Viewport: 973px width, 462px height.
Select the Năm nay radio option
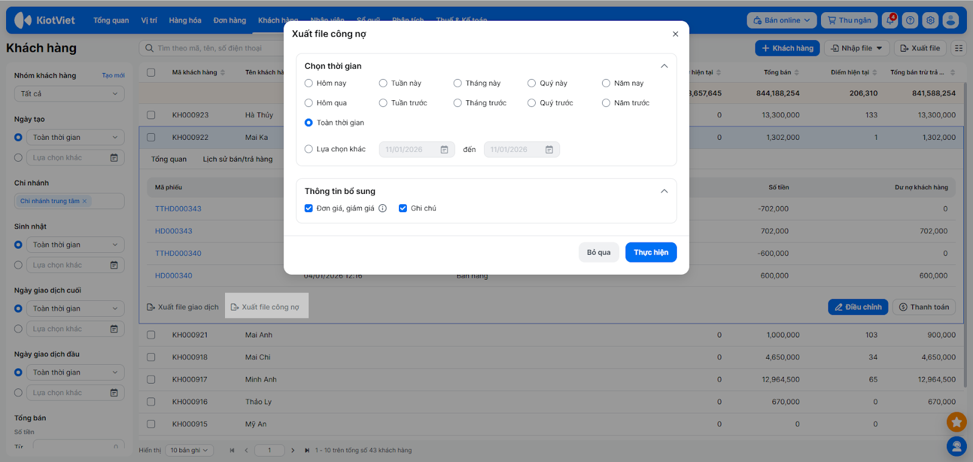tap(606, 83)
